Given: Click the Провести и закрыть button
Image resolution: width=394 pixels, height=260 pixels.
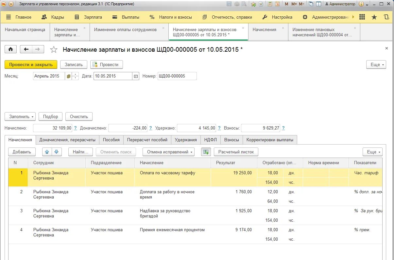Looking at the screenshot, I should [31, 64].
